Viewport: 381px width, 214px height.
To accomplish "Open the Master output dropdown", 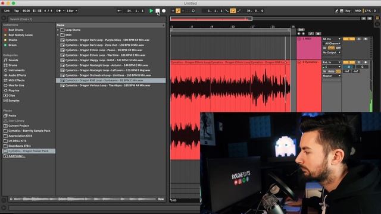I will coord(332,76).
